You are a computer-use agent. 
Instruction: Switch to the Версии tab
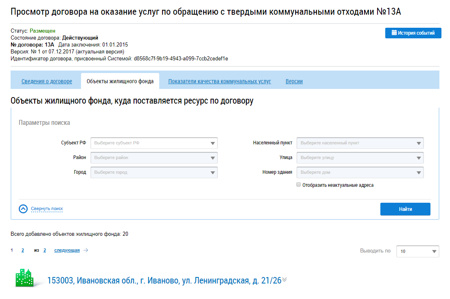294,82
